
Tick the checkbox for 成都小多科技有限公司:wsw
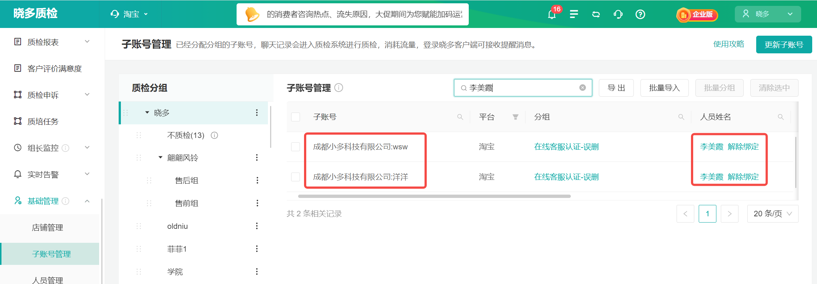coord(296,147)
